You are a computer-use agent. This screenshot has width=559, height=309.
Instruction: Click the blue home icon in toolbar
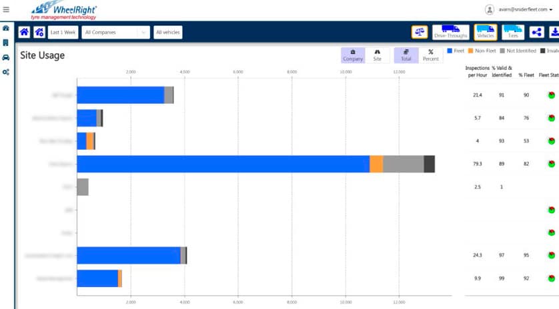click(x=24, y=32)
